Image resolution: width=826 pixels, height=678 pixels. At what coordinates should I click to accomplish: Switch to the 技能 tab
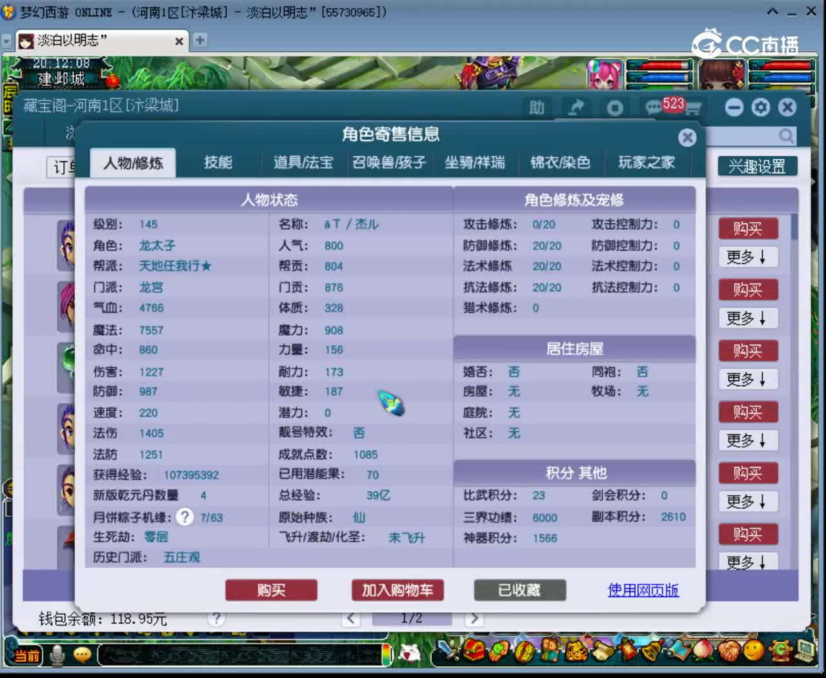218,163
